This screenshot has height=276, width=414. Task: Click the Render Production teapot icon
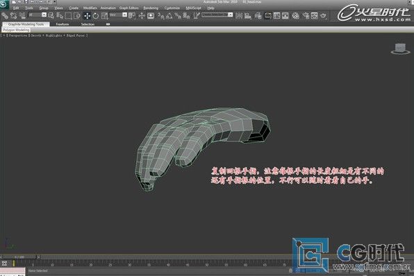tap(323, 16)
